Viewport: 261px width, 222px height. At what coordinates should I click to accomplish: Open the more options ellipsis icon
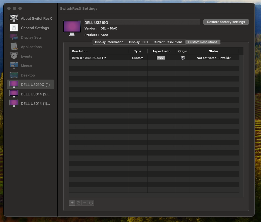click(91, 203)
